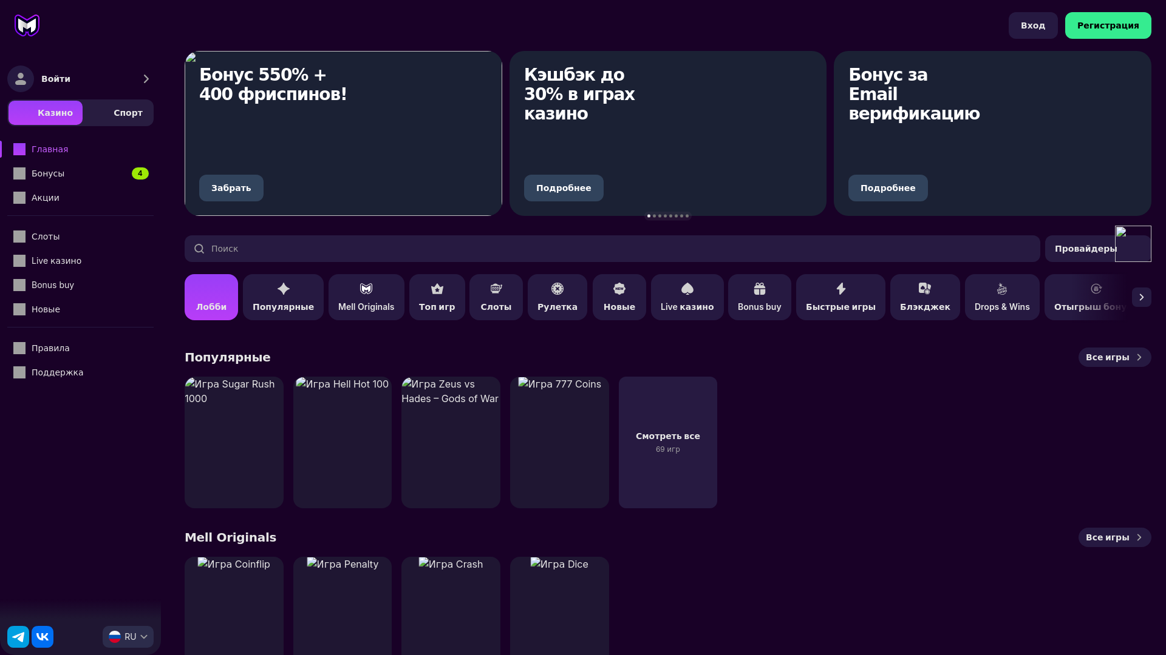1166x655 pixels.
Task: Open the Dice game
Action: point(559,606)
